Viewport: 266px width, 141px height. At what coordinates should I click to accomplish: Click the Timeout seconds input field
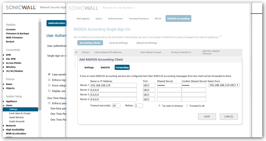116,106
